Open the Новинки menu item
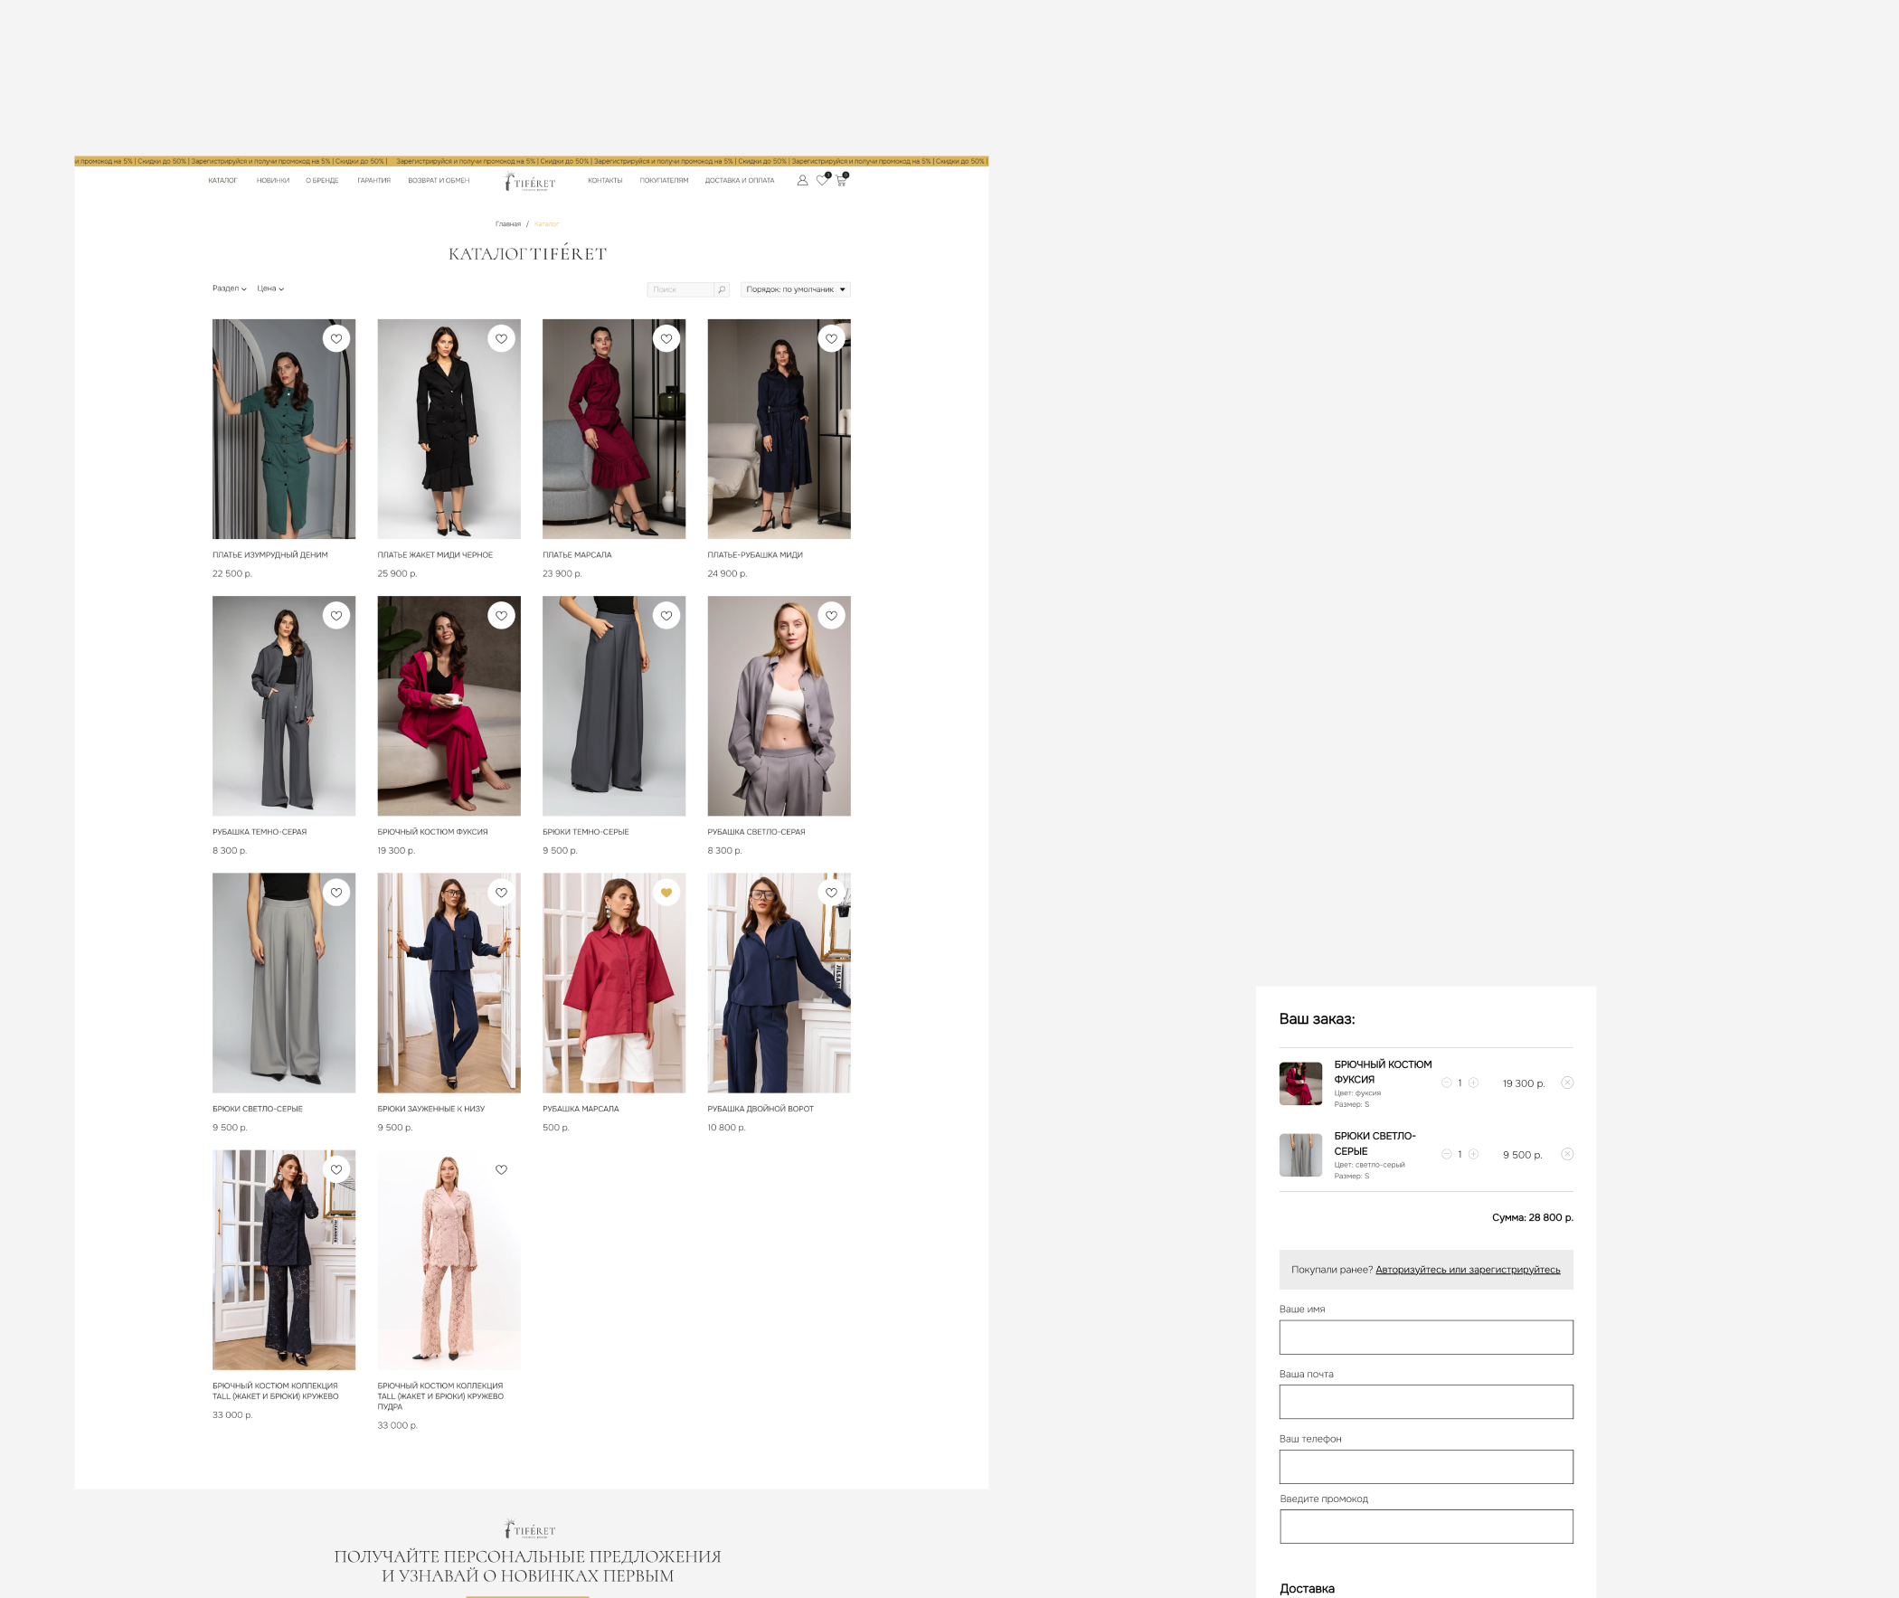This screenshot has width=1899, height=1598. coord(272,180)
